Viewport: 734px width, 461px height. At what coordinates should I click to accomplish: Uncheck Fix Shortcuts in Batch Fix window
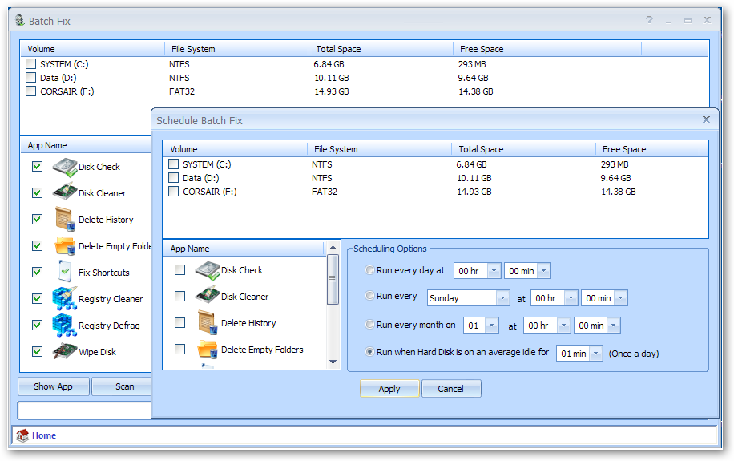[37, 273]
